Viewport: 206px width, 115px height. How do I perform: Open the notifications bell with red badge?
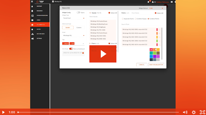(x=148, y=2)
